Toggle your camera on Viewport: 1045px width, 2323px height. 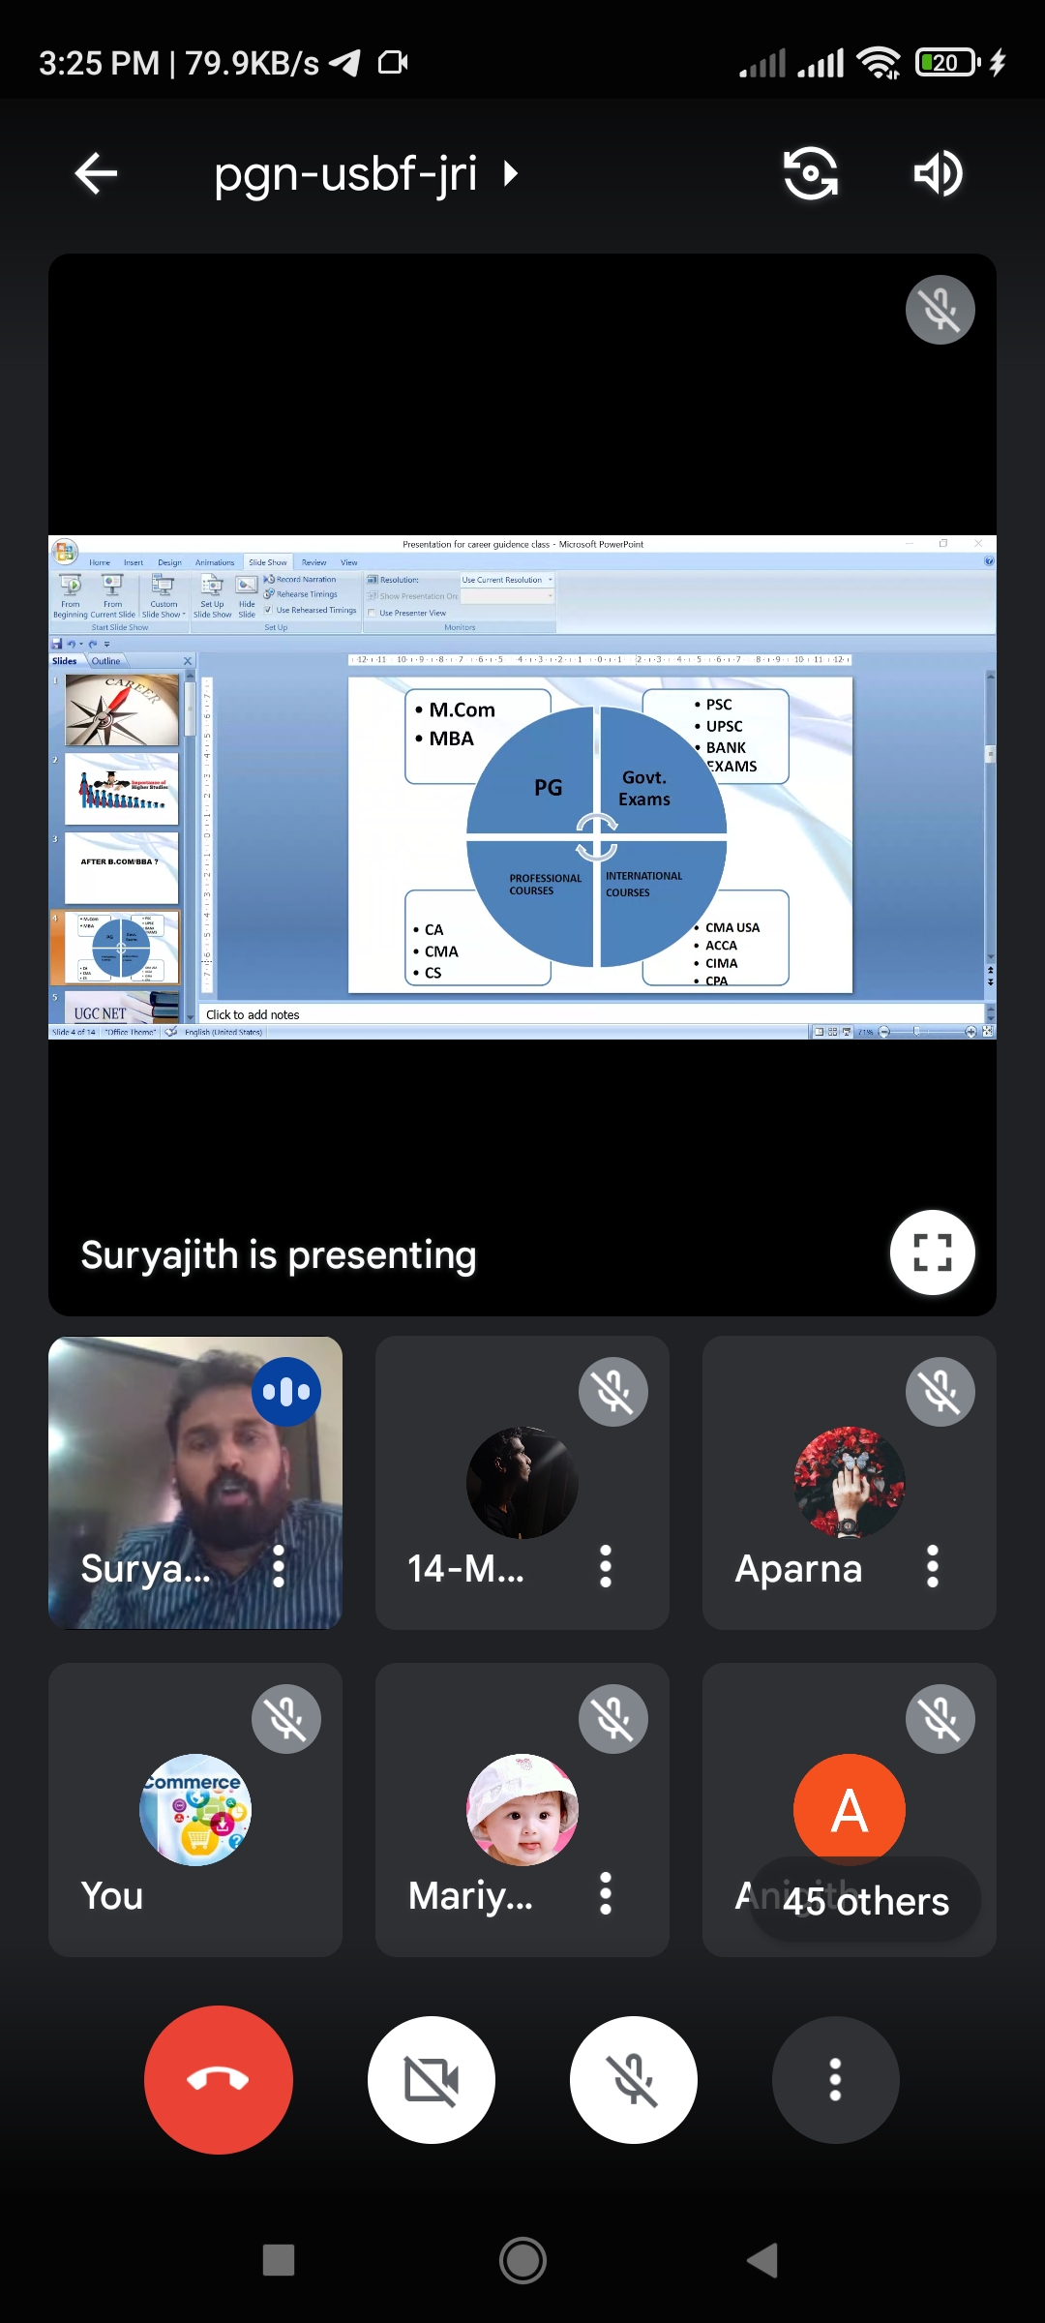tap(432, 2079)
